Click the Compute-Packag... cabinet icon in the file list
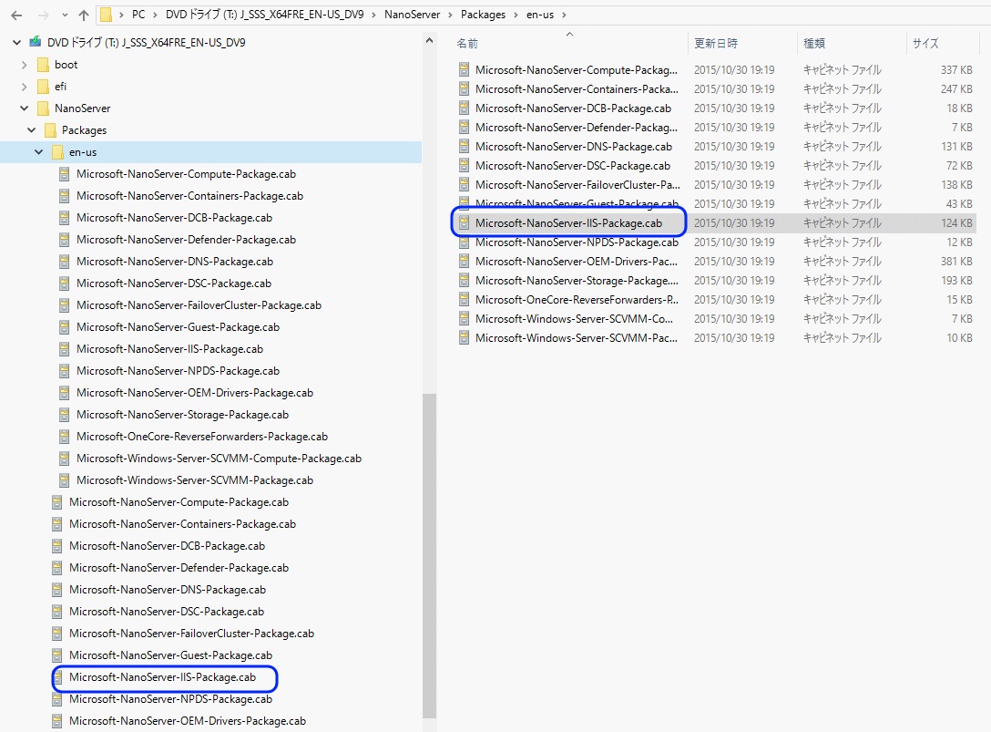This screenshot has width=991, height=732. click(x=464, y=69)
